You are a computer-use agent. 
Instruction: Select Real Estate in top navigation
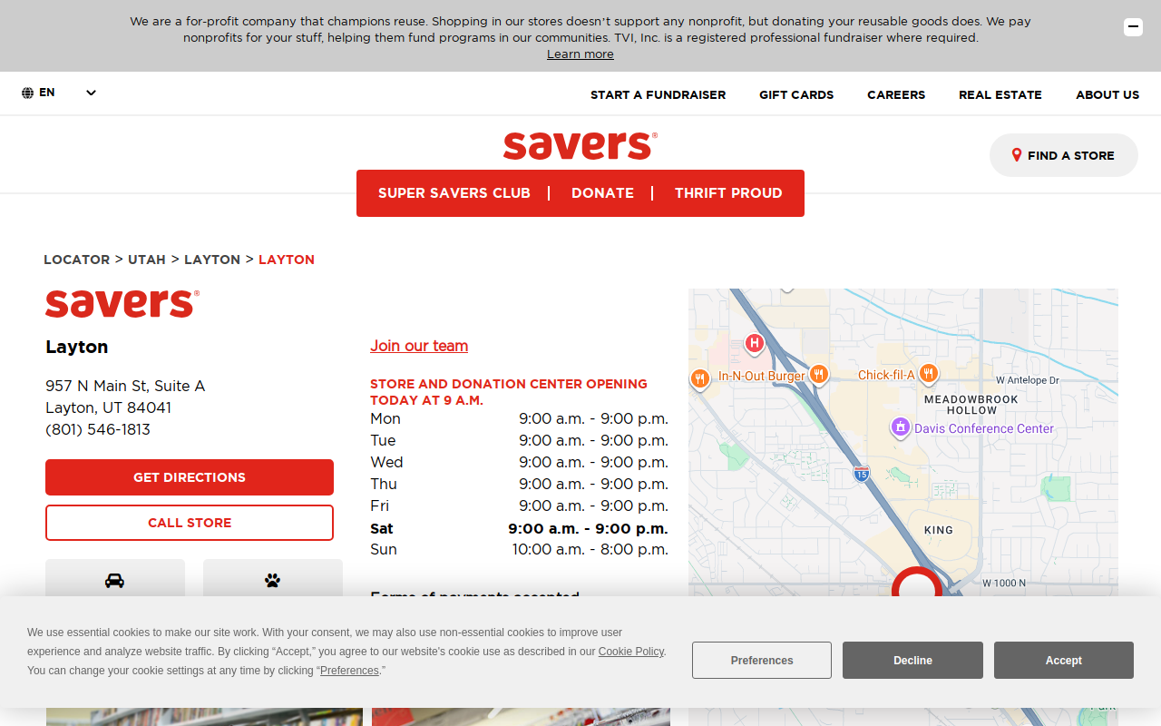click(x=1000, y=94)
